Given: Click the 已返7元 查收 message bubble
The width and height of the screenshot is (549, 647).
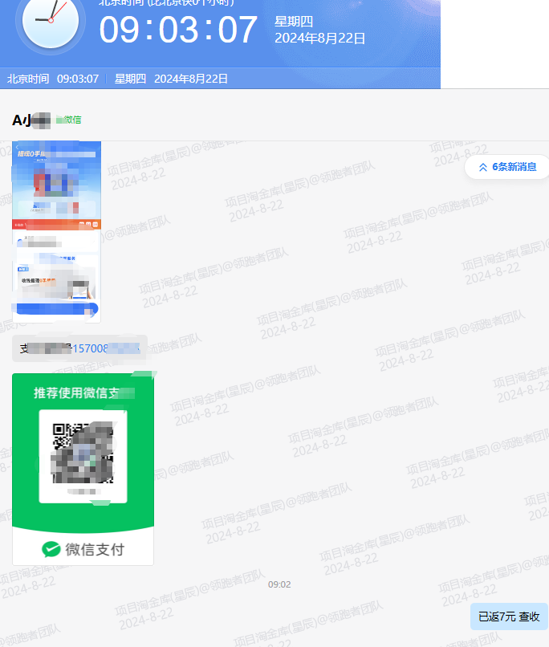Looking at the screenshot, I should pos(509,616).
